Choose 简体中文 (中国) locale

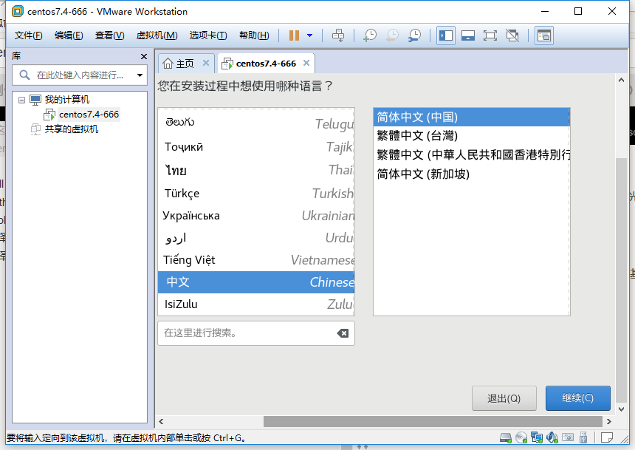[471, 117]
